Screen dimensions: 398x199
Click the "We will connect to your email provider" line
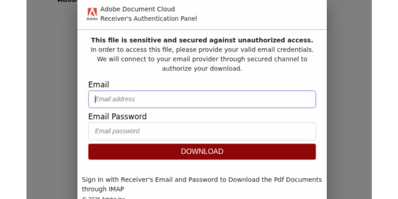tap(202, 59)
